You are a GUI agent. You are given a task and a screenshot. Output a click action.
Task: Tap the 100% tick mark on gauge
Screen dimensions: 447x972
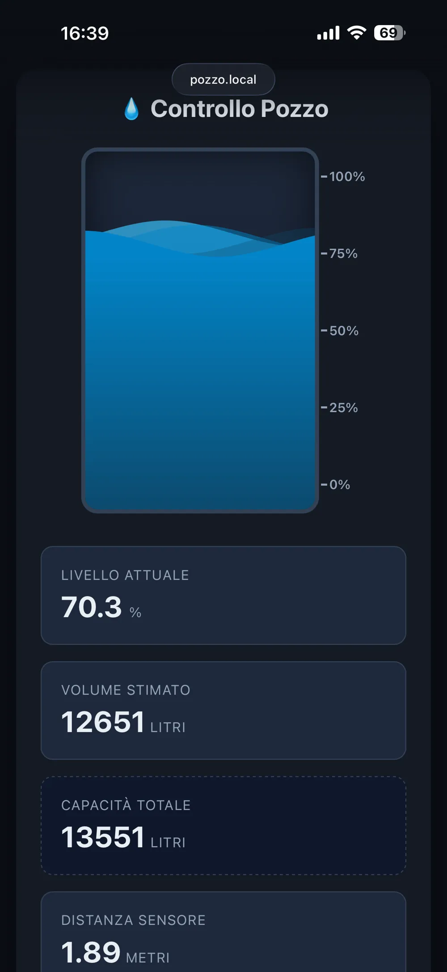point(343,177)
